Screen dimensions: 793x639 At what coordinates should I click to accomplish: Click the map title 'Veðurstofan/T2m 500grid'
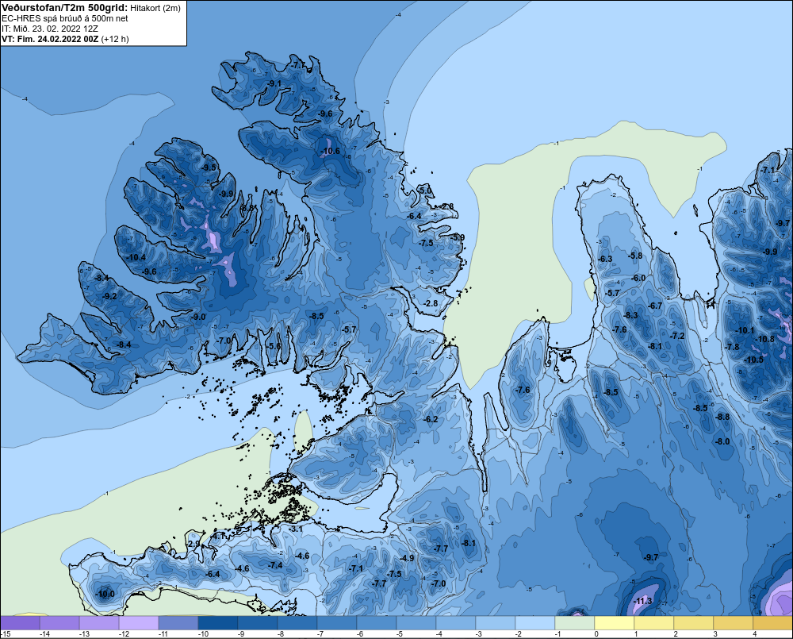pos(63,8)
